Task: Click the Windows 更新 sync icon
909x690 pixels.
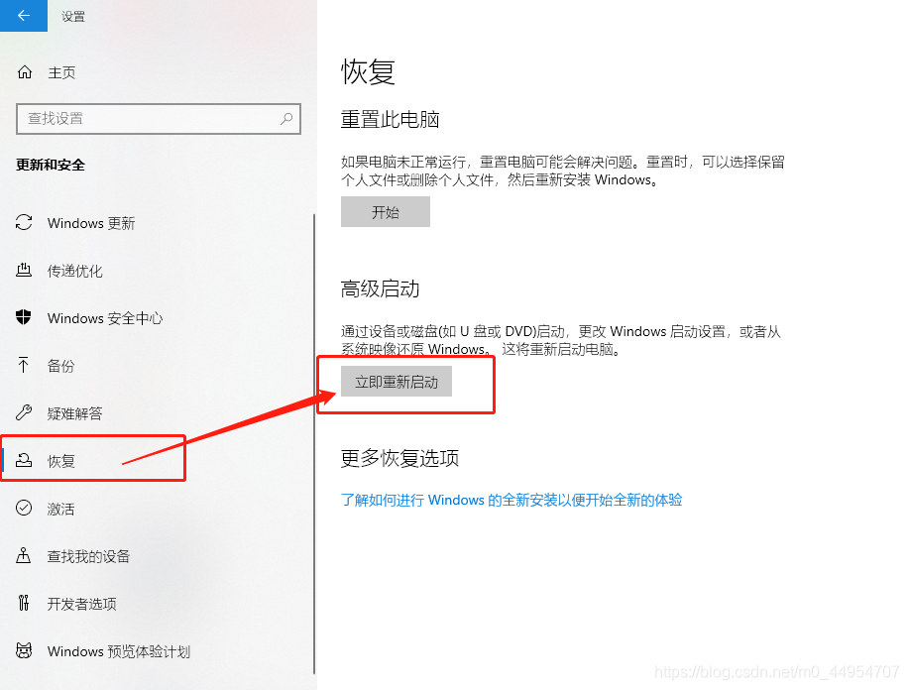Action: click(x=24, y=223)
